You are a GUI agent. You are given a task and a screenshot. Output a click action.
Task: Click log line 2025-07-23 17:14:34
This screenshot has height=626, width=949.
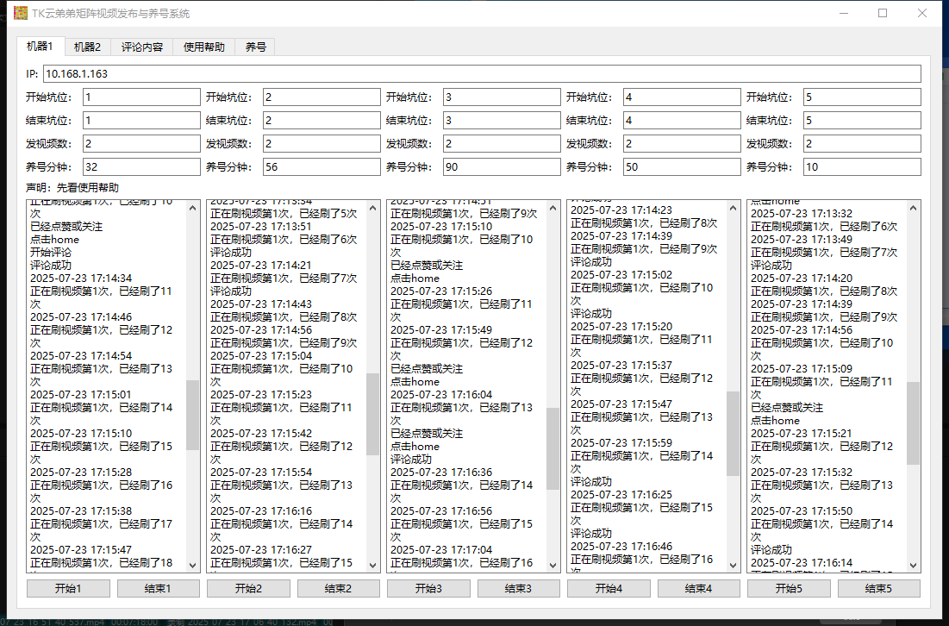(81, 279)
